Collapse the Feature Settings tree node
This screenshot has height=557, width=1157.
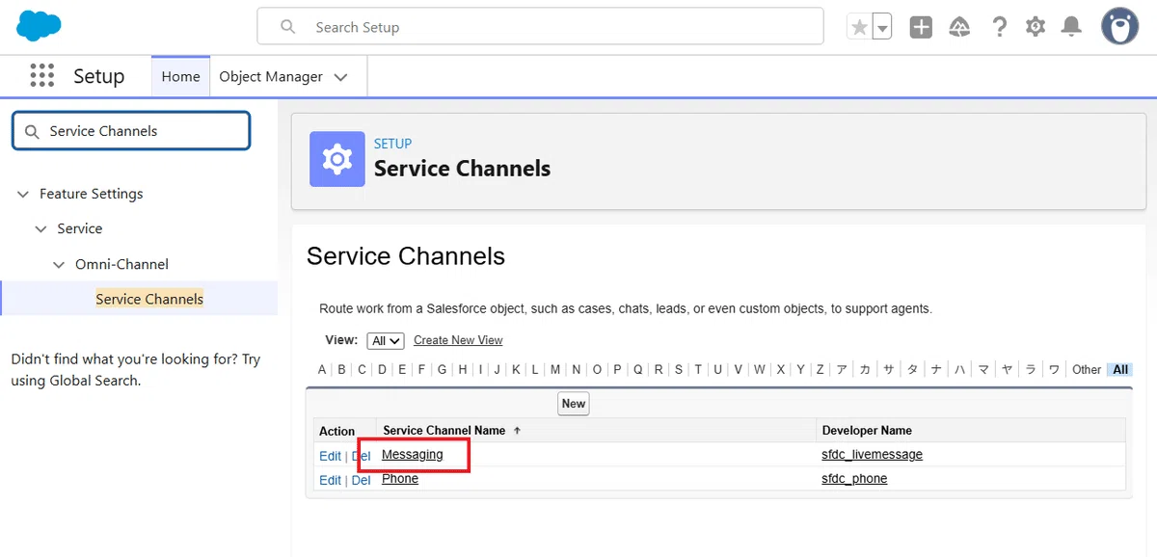(23, 194)
